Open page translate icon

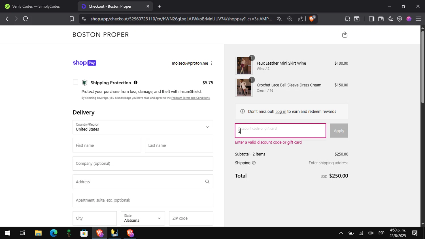coord(279,19)
